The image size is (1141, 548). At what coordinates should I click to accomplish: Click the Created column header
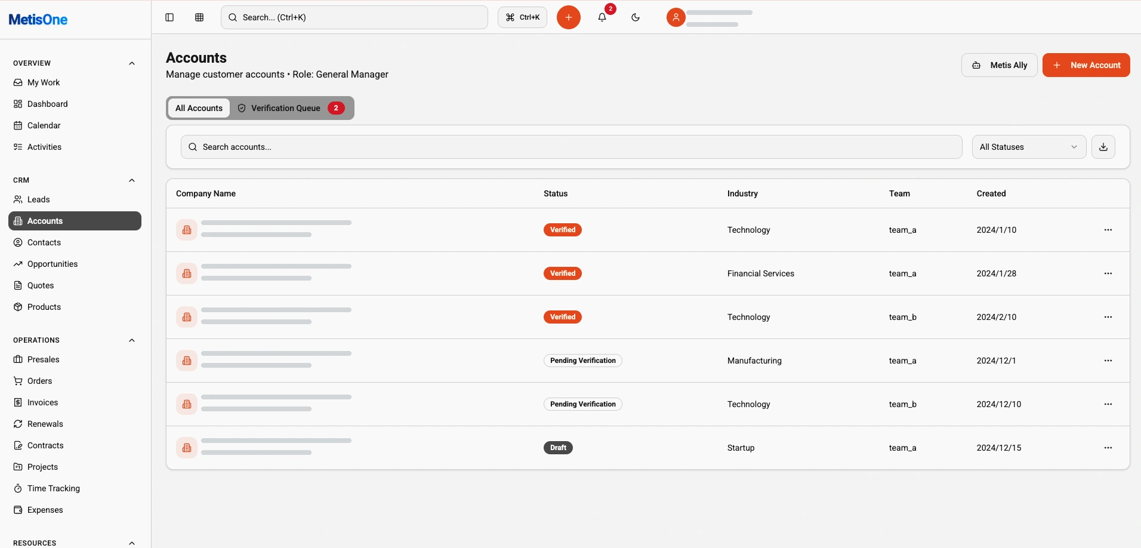[991, 193]
